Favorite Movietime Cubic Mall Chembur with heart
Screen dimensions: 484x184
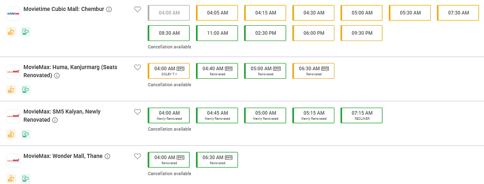click(x=138, y=9)
